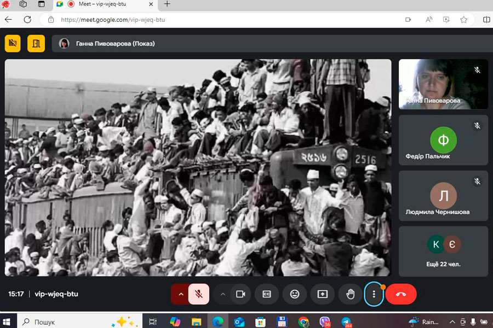Click the shared presentation photo

(198, 168)
